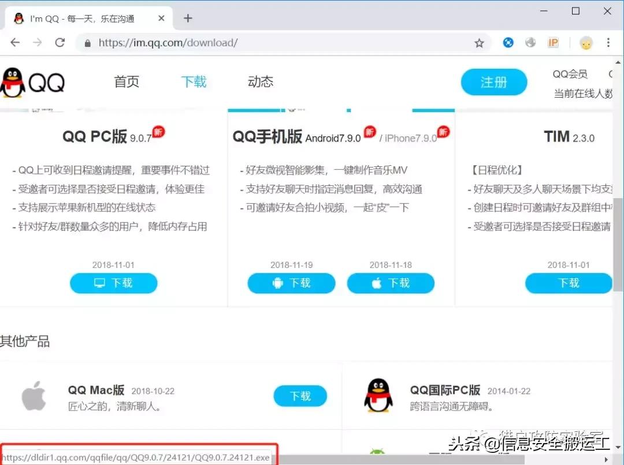Toggle the bookmark star in address bar

click(480, 42)
